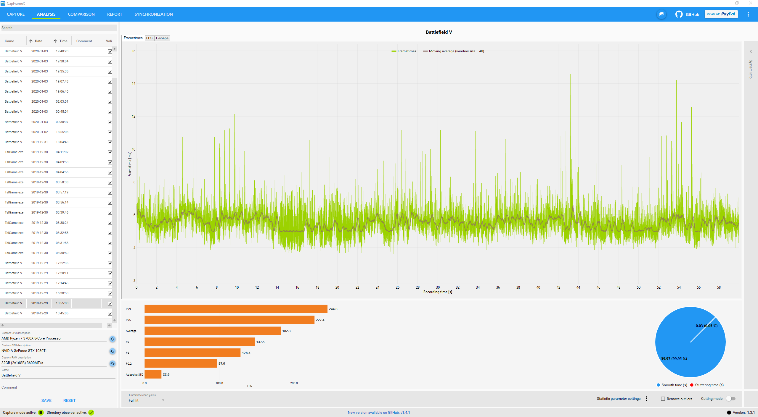
Task: Switch to the COMPARISON tab
Action: click(81, 14)
